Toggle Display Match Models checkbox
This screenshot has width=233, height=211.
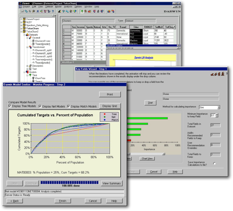click(68, 106)
